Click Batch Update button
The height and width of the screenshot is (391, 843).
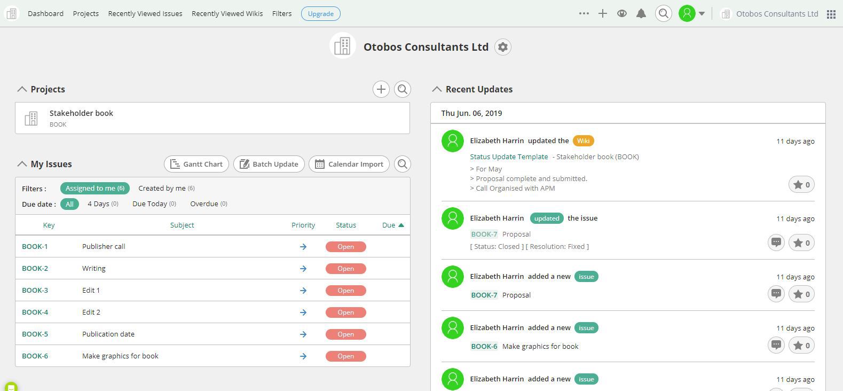coord(269,164)
